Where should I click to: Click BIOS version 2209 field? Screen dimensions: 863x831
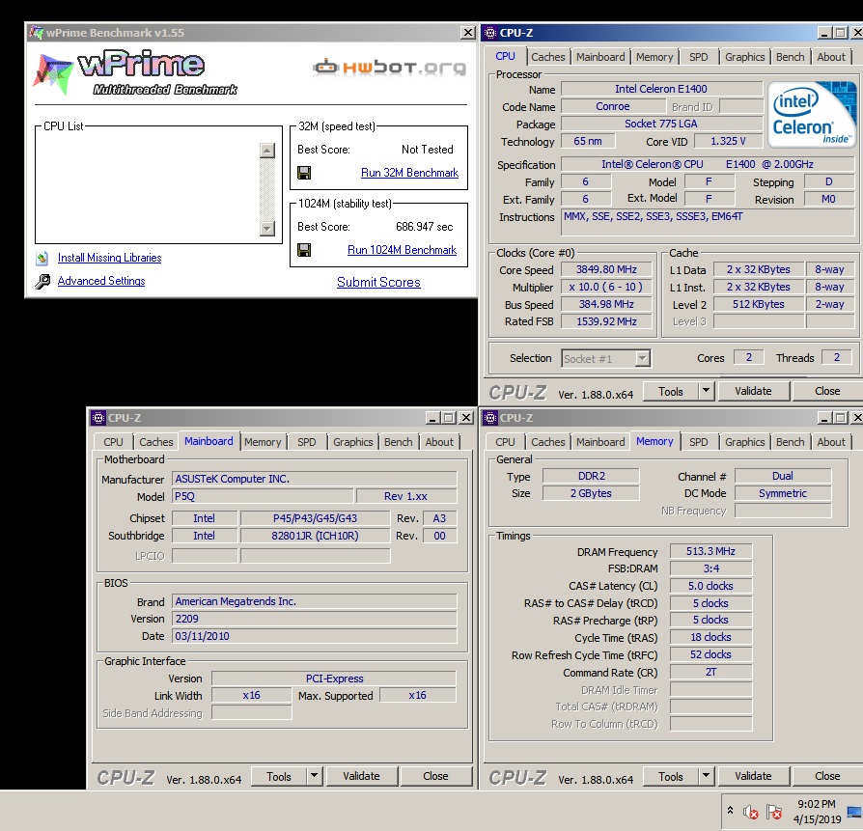[x=315, y=619]
